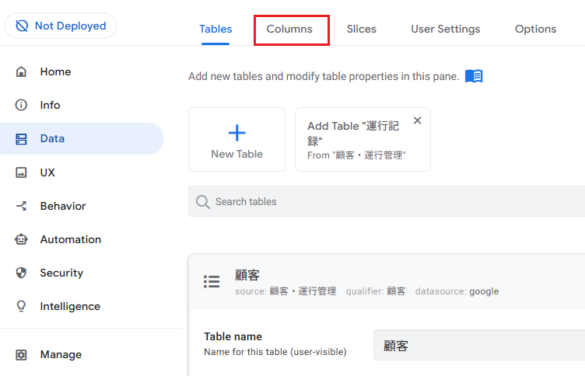Click the list icon beside 顧客 table

212,281
